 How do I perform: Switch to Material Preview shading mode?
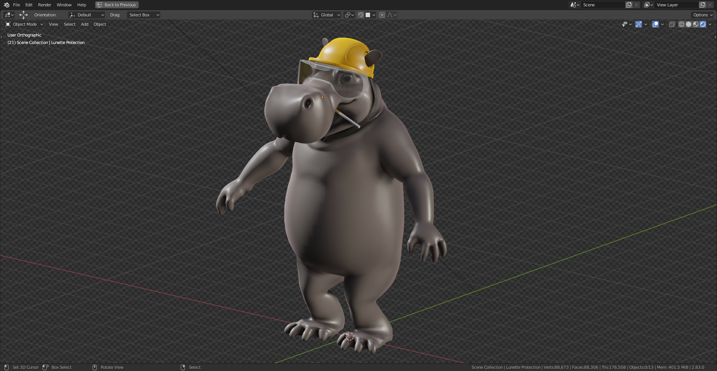click(x=696, y=24)
